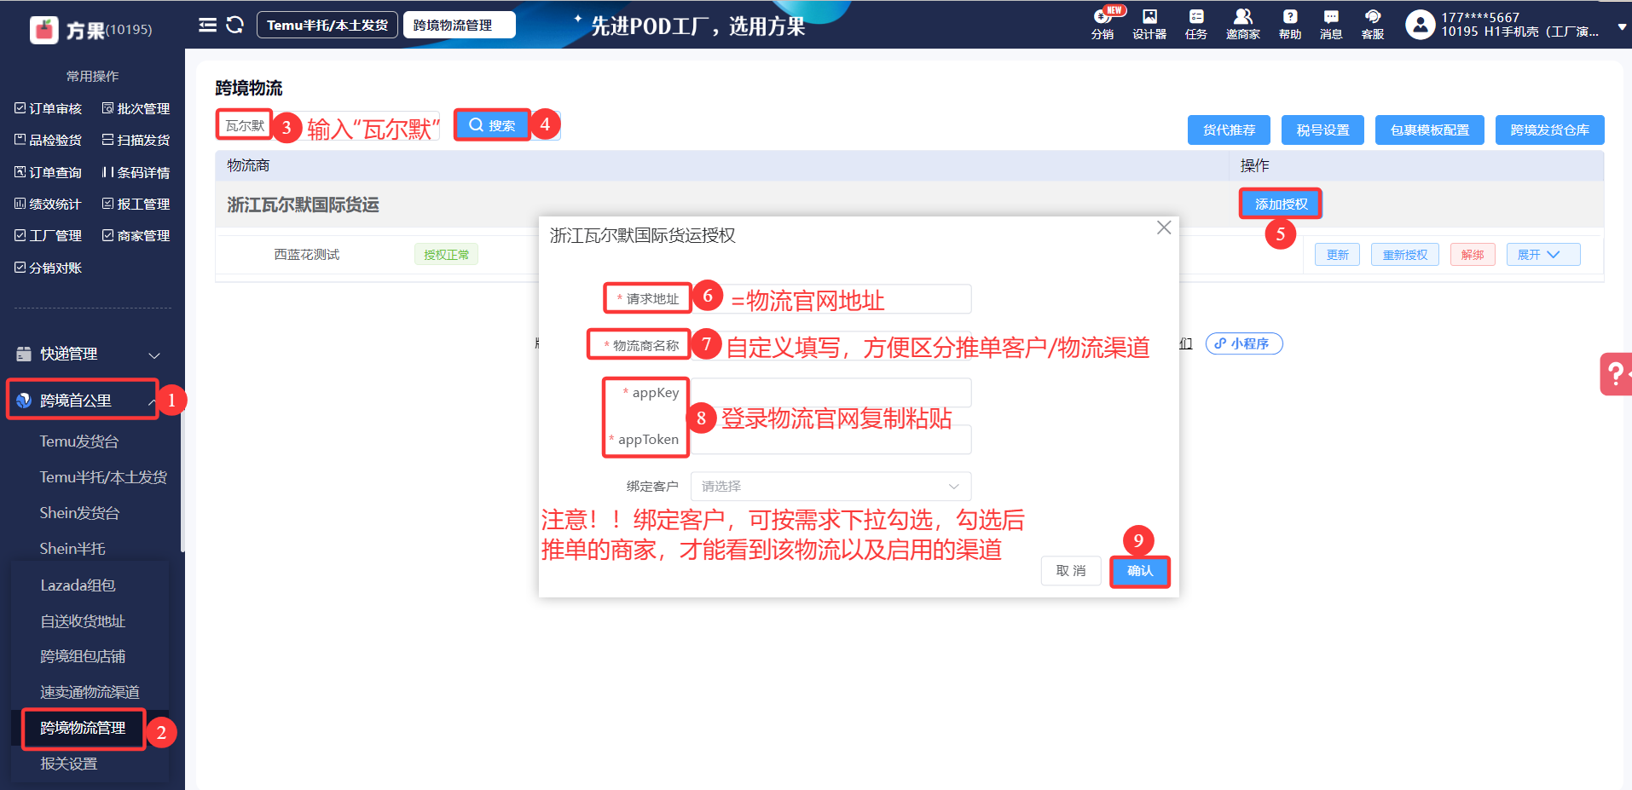
Task: Open 分销对账 shortcut
Action: [x=49, y=268]
